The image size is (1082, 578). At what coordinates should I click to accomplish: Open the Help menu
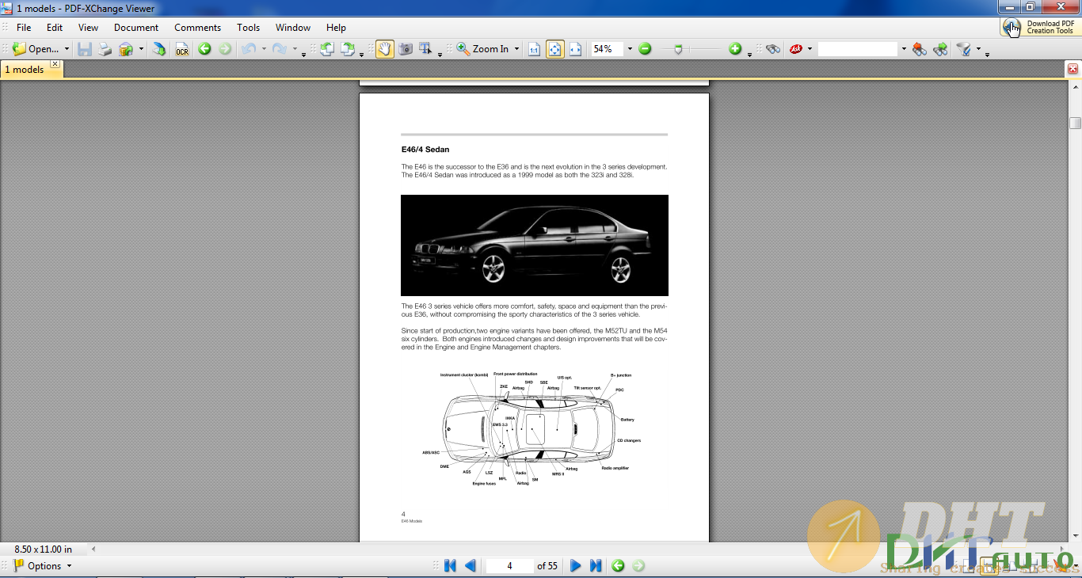[337, 27]
